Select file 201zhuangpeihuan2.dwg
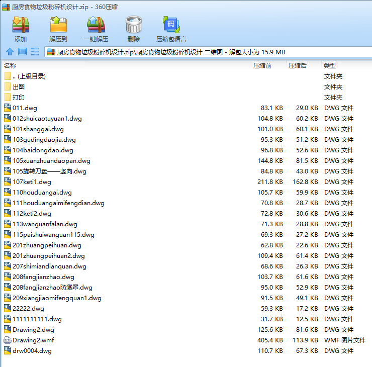Image resolution: width=372 pixels, height=367 pixels. pyautogui.click(x=49, y=256)
